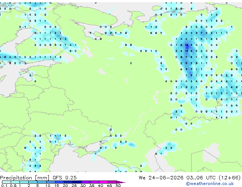Image resolution: width=242 pixels, height=187 pixels.
Task: Click the above-50 mm arrow legend tip
Action: click(121, 182)
